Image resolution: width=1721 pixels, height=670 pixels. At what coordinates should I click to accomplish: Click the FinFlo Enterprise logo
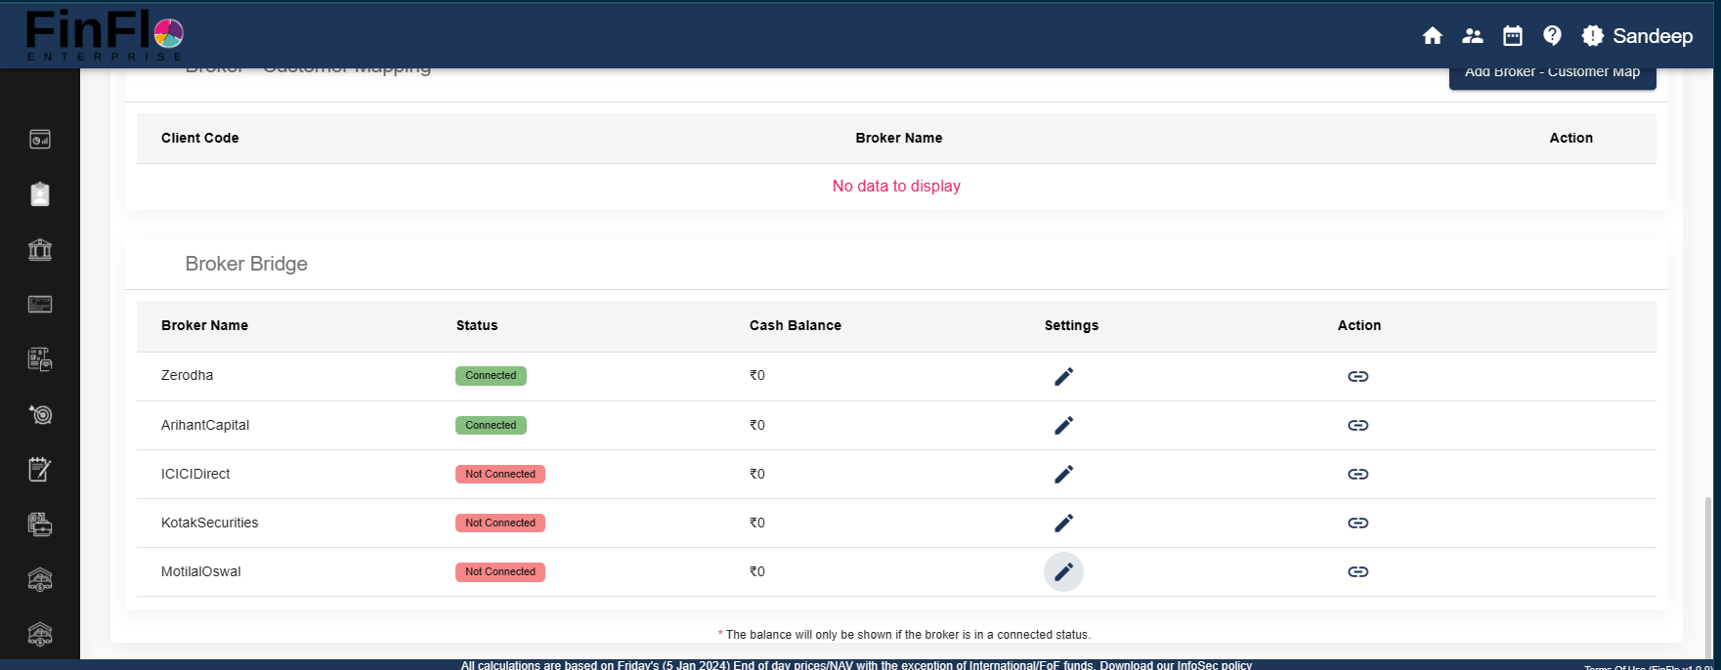[105, 35]
